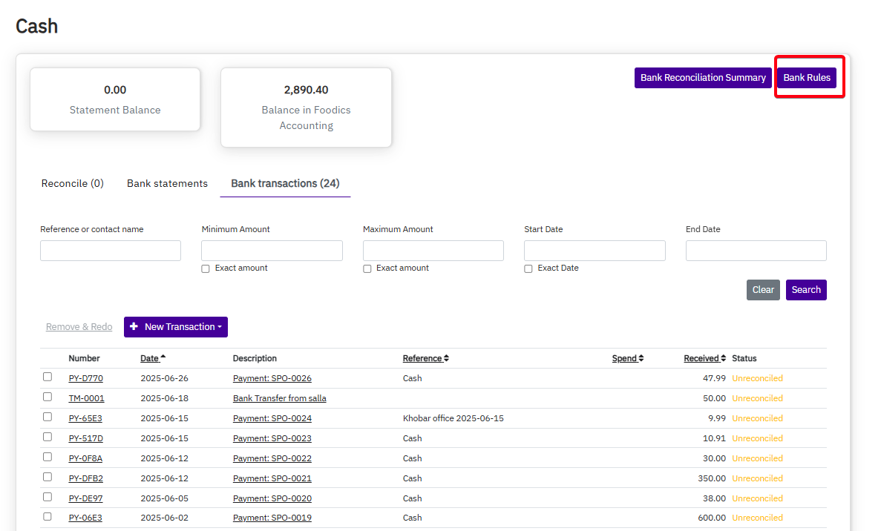Select the Bank transactions (24) tab

coord(285,183)
